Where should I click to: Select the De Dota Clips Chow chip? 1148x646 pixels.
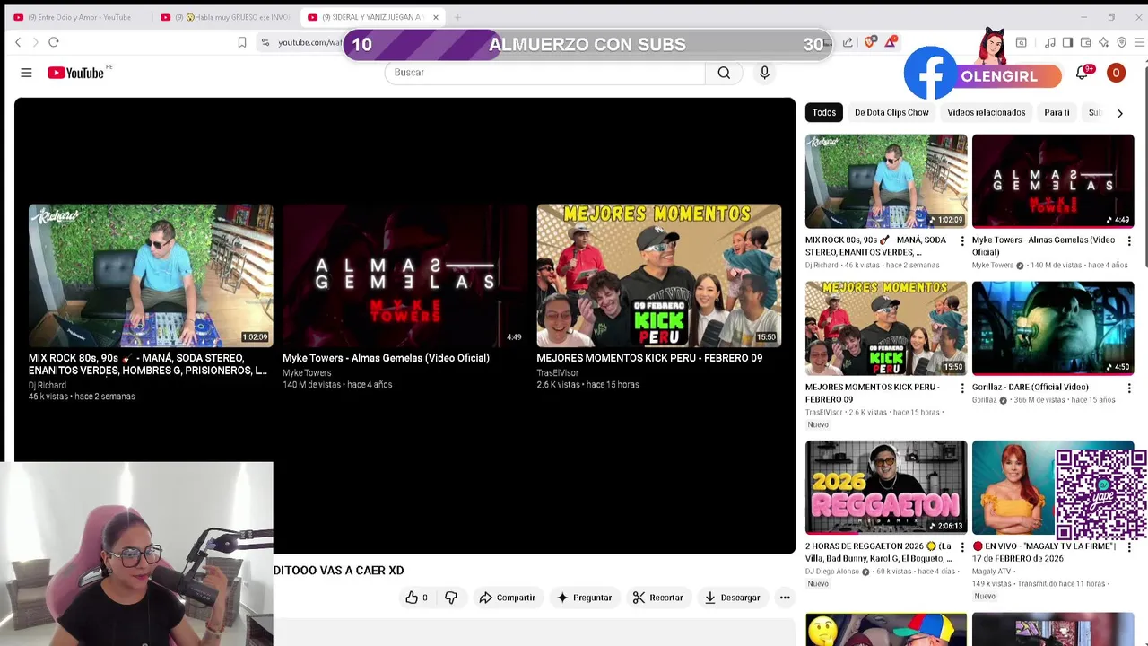pyautogui.click(x=891, y=113)
